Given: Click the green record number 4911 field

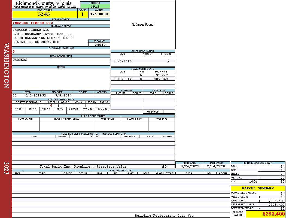Looking at the screenshot, I should coord(95,6).
